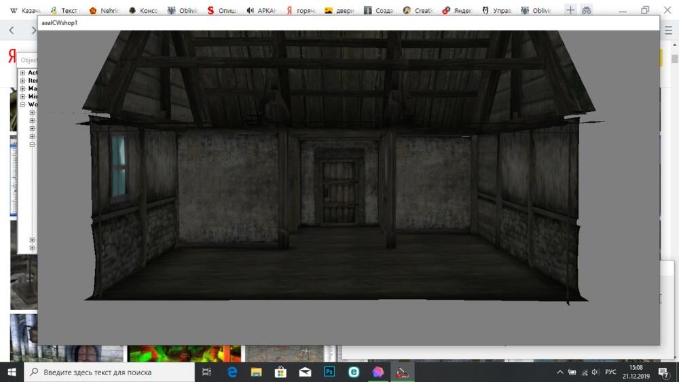Switch to the Creati browser tab
Screen dimensions: 679x382
point(418,10)
